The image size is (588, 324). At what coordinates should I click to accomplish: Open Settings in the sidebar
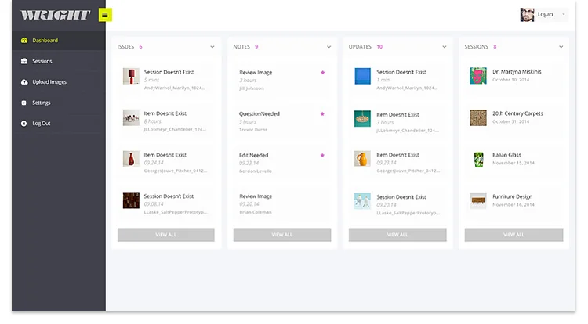59,103
